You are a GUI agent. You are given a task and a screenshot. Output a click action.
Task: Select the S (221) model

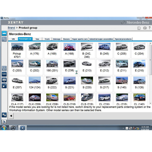coord(70,84)
